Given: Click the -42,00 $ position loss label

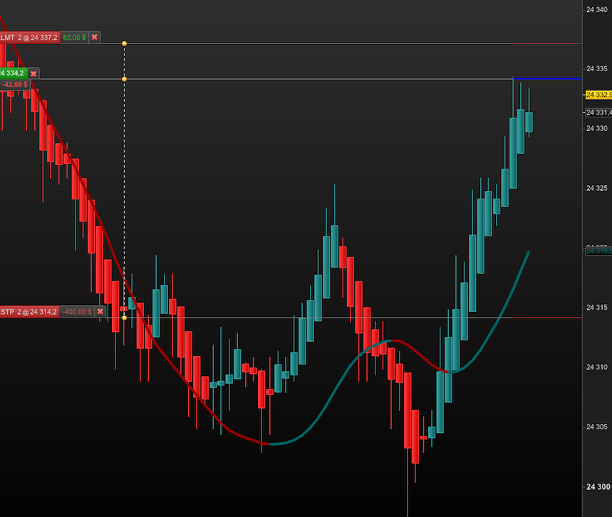Looking at the screenshot, I should pyautogui.click(x=15, y=85).
